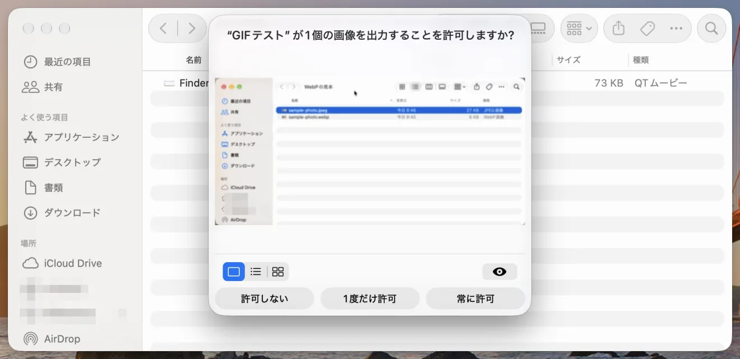Click よく使う項目 sidebar section header
Screen dimensions: 740x359
tap(44, 117)
